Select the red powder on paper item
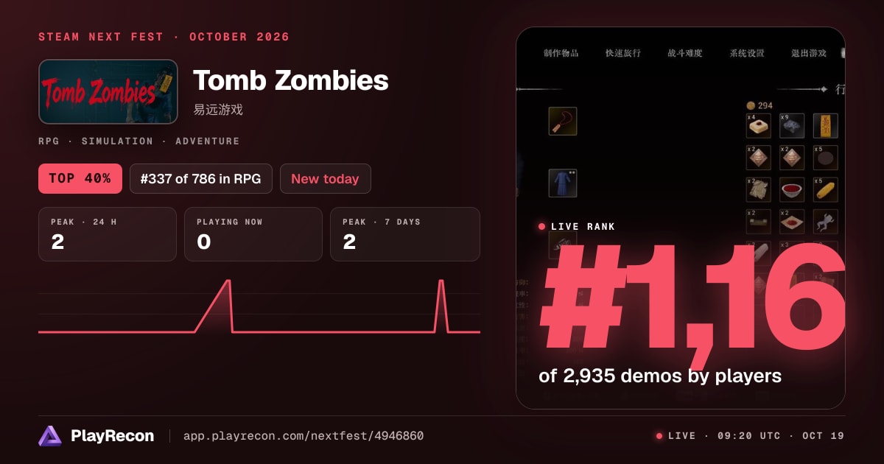884x464 pixels. pos(792,221)
